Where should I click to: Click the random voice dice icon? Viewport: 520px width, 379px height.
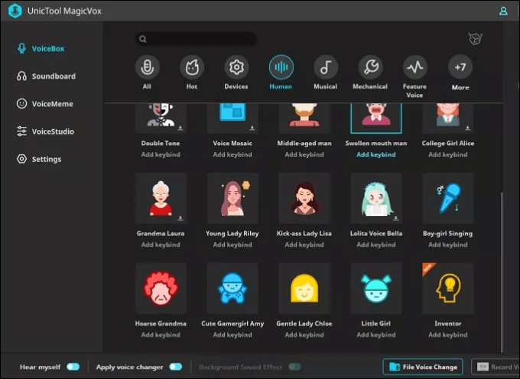point(475,39)
